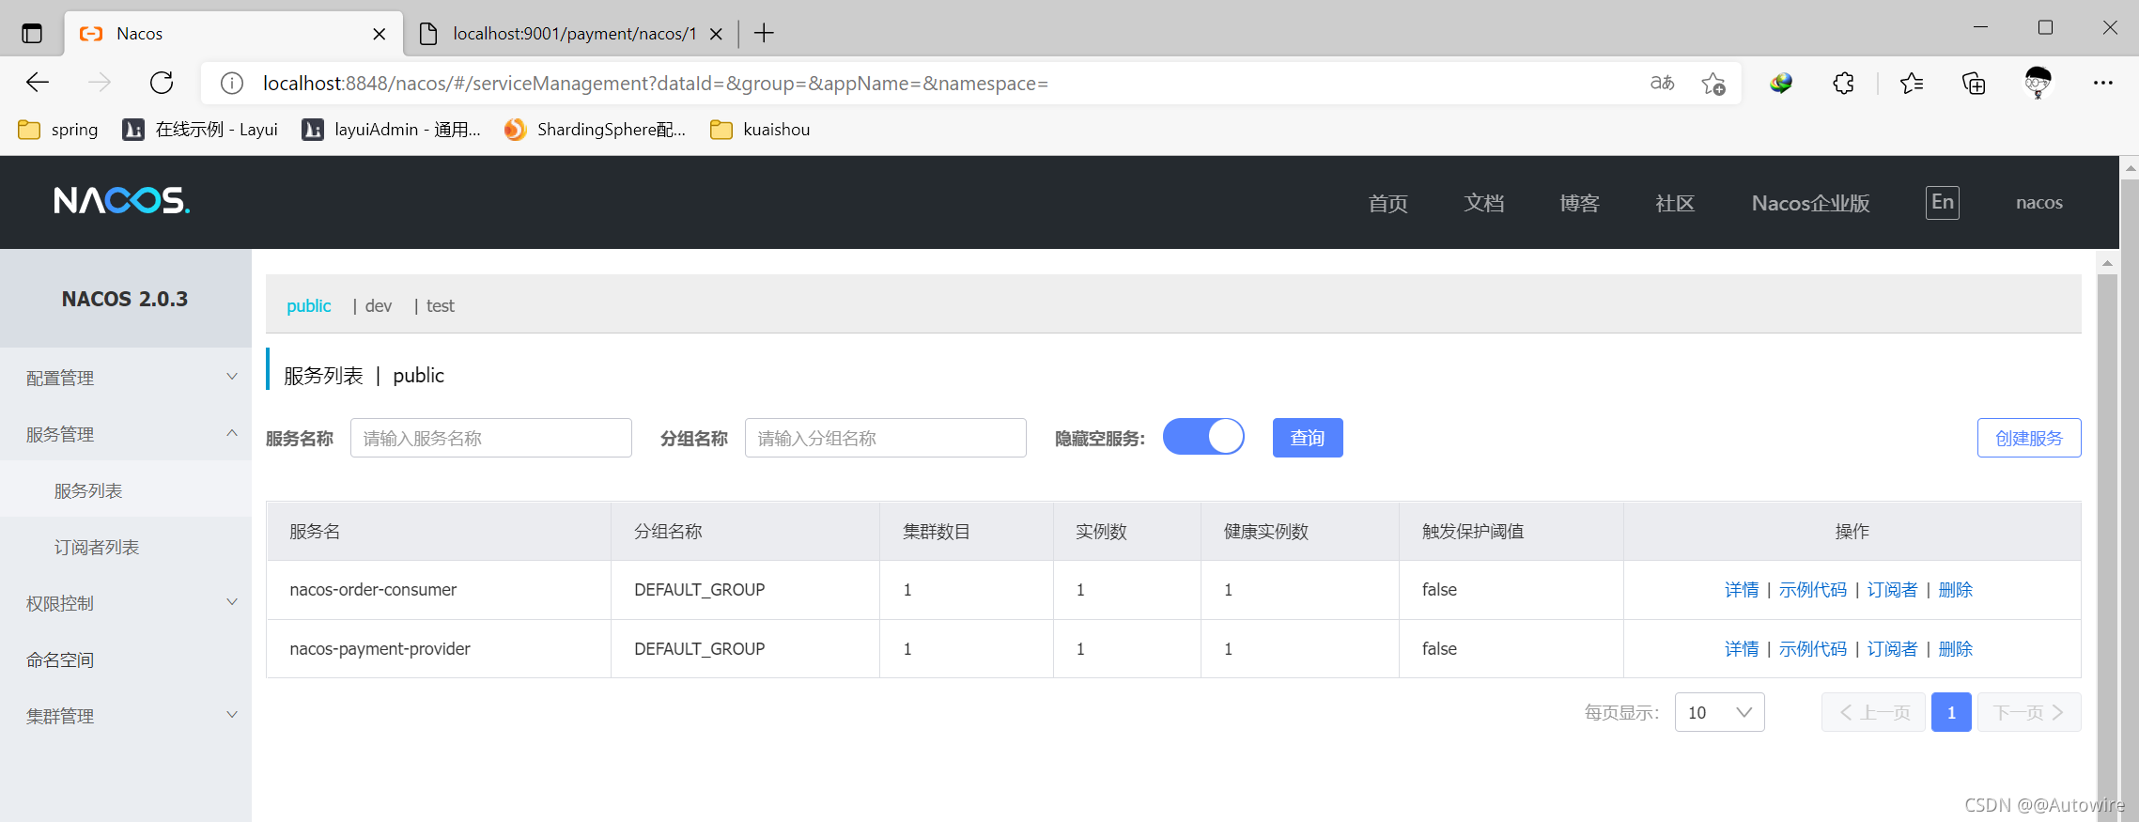
Task: Click the 上一页 pagination button
Action: (1873, 712)
